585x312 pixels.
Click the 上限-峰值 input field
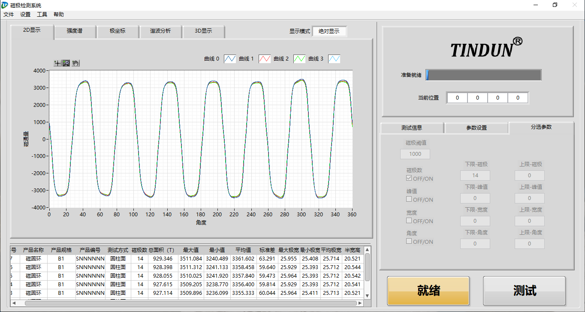pos(530,198)
